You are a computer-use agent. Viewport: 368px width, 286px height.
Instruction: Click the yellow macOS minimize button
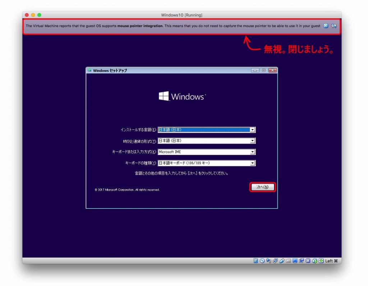[33, 15]
